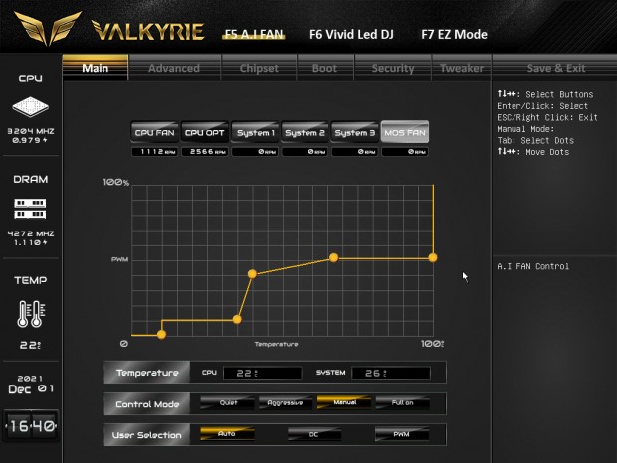Choose Manual control mode
The image size is (617, 463).
(x=344, y=403)
